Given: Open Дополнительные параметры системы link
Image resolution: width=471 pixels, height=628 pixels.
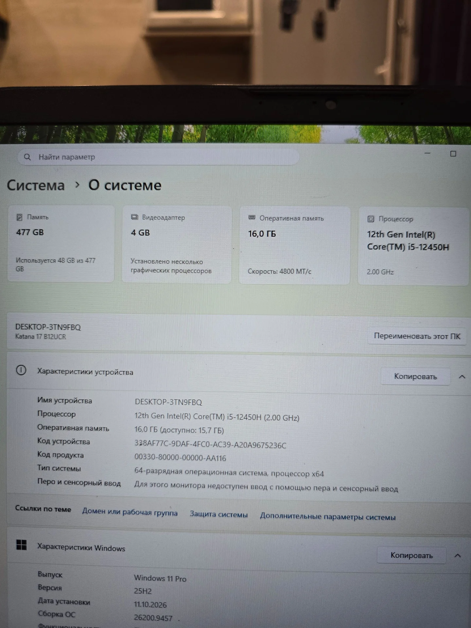Looking at the screenshot, I should tap(328, 516).
